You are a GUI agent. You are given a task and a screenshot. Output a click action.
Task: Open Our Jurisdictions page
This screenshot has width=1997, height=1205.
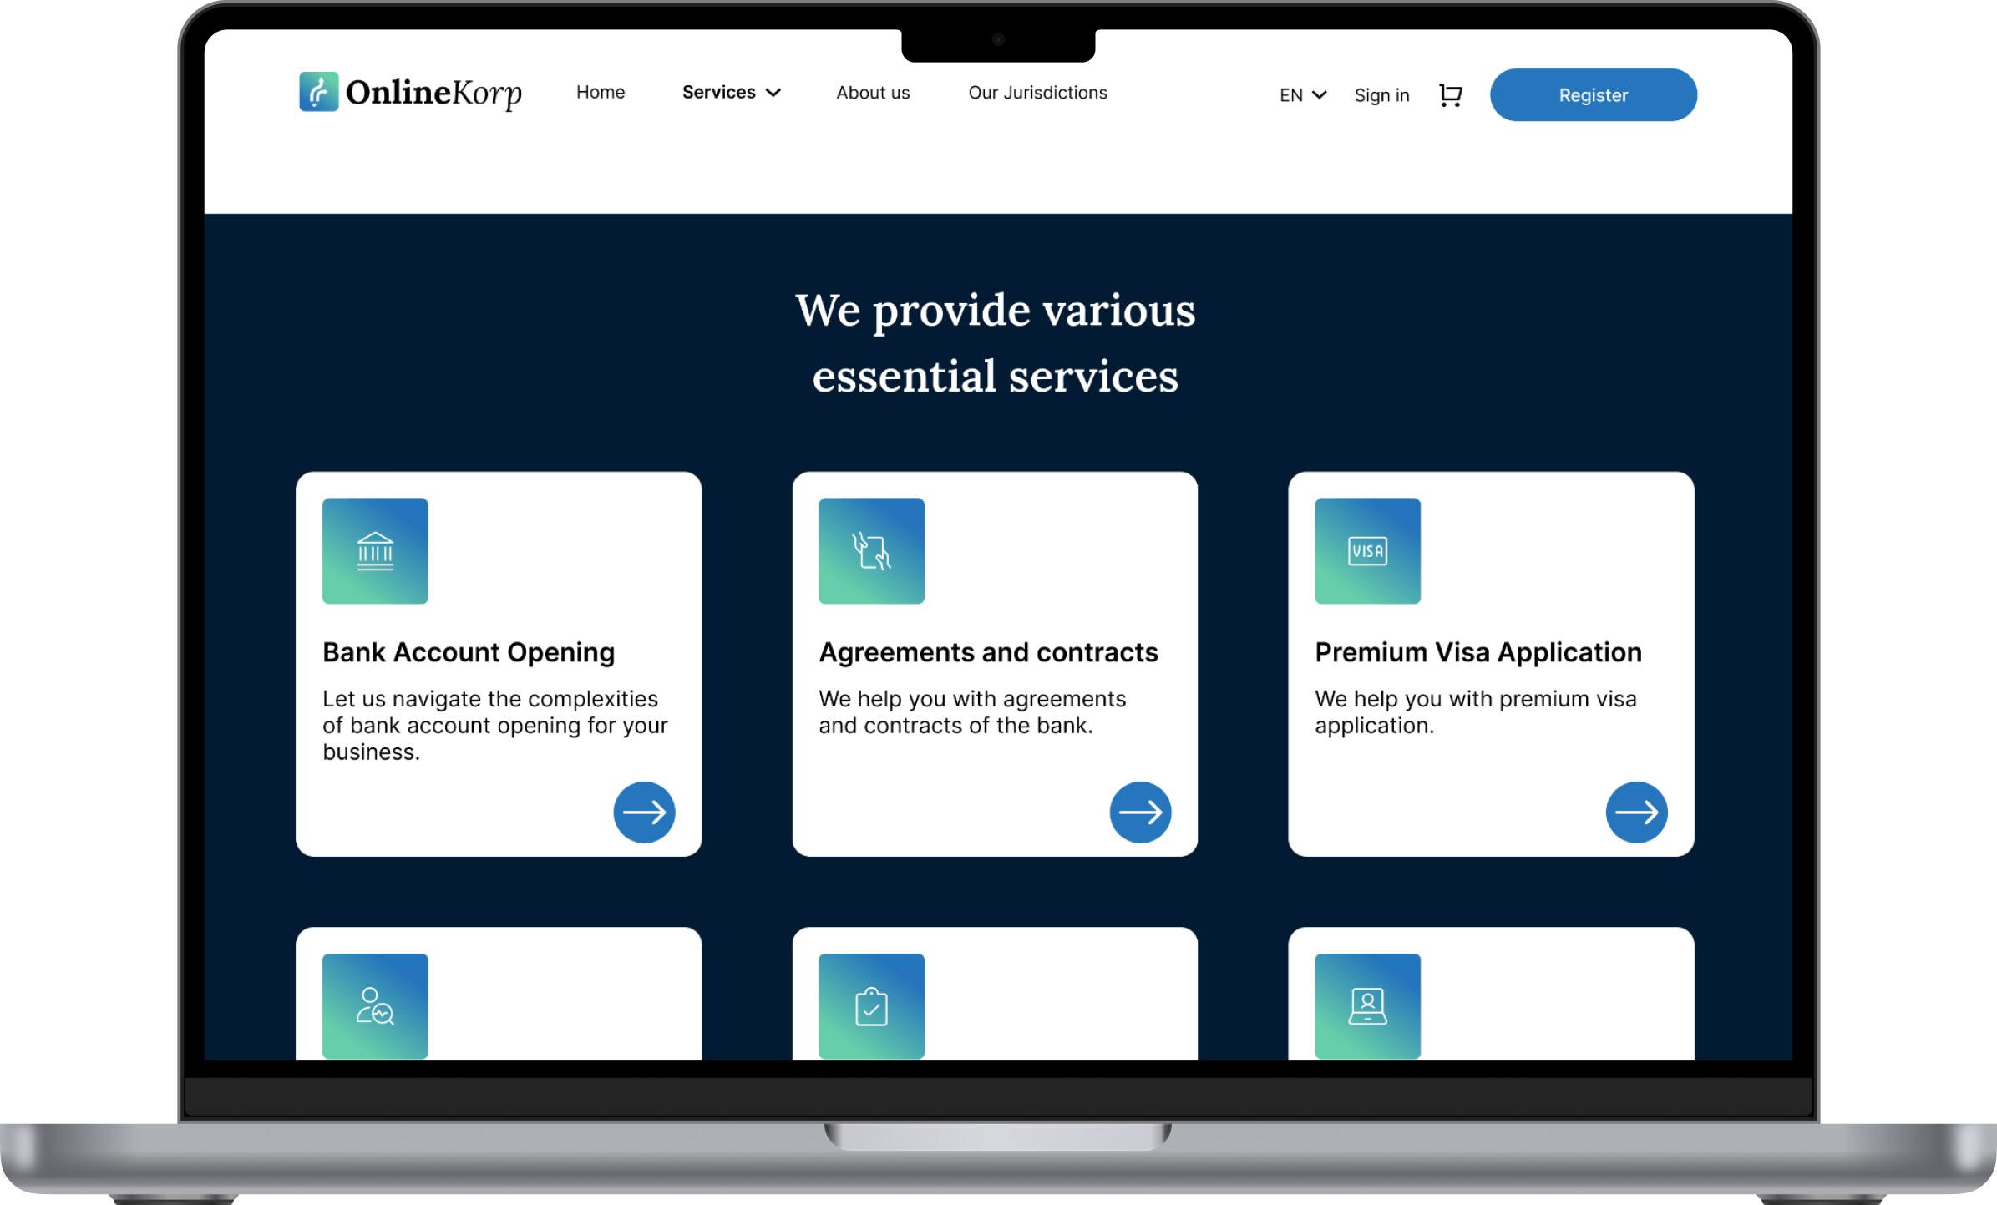pyautogui.click(x=1037, y=93)
